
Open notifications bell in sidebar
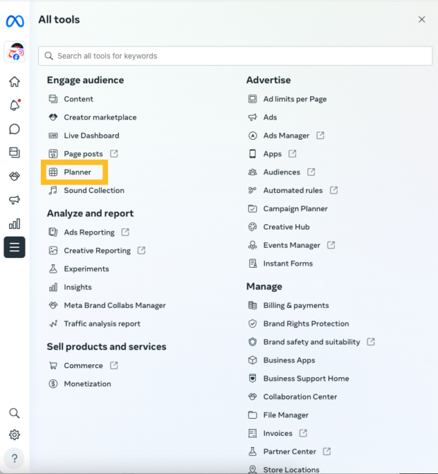15,105
